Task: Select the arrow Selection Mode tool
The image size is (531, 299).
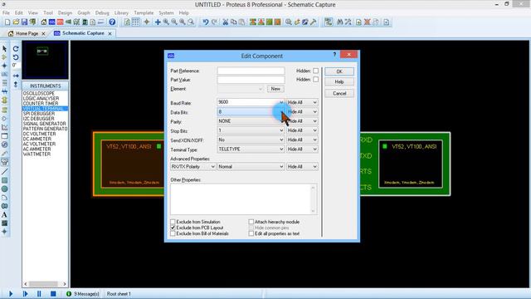Action: coord(4,49)
